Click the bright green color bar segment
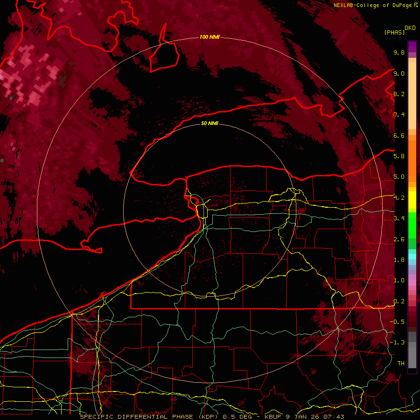This screenshot has width=420, height=420. coord(412,225)
